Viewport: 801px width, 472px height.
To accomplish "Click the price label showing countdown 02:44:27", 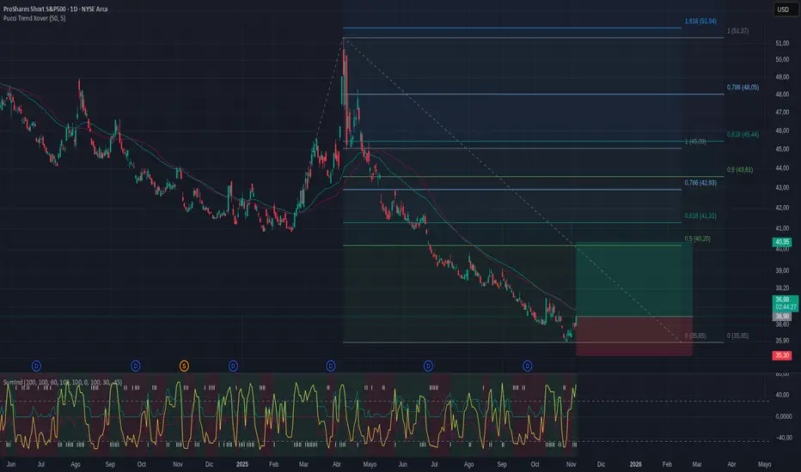I will pos(782,306).
